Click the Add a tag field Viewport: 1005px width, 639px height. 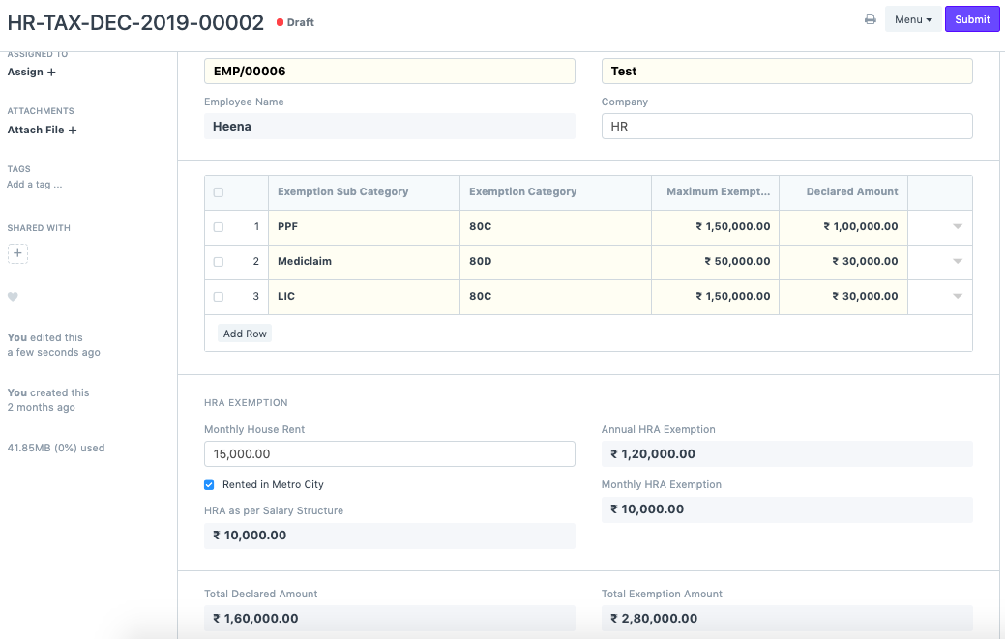pyautogui.click(x=35, y=185)
